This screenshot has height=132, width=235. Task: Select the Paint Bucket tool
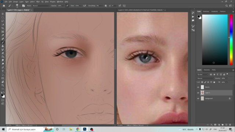coord(3,57)
